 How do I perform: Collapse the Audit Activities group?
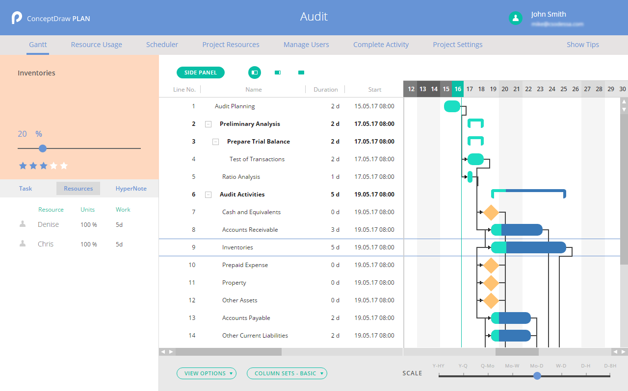point(208,195)
